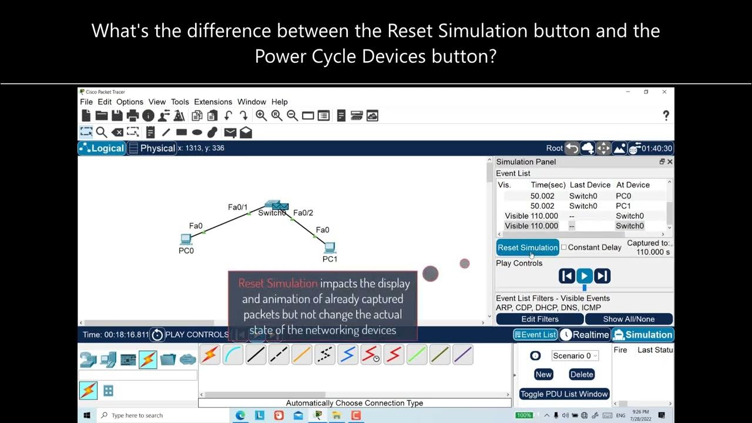The image size is (752, 423).
Task: Enable the Constant Delay checkbox
Action: [x=564, y=247]
